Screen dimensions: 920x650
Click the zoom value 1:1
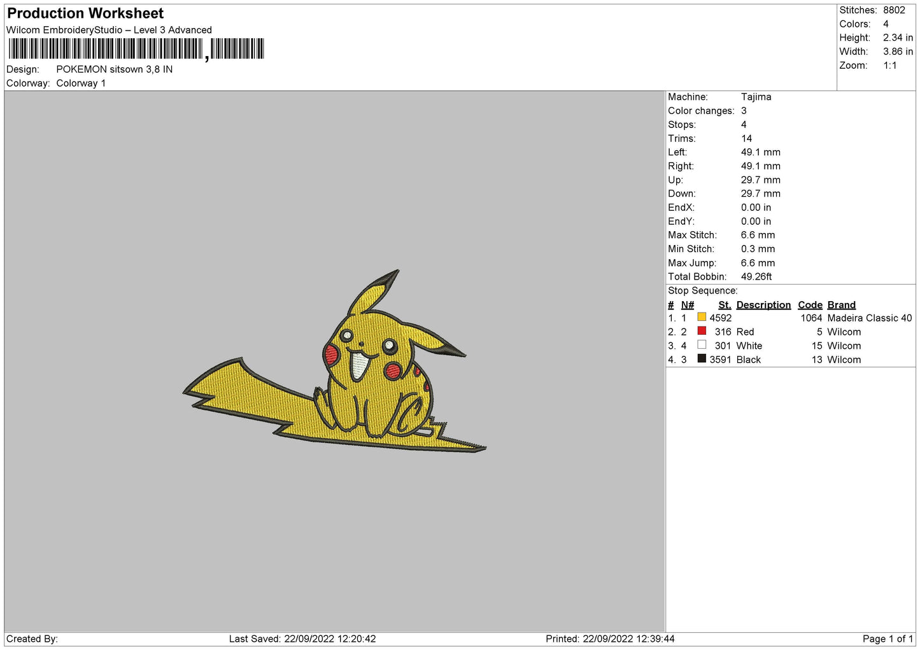click(x=889, y=66)
